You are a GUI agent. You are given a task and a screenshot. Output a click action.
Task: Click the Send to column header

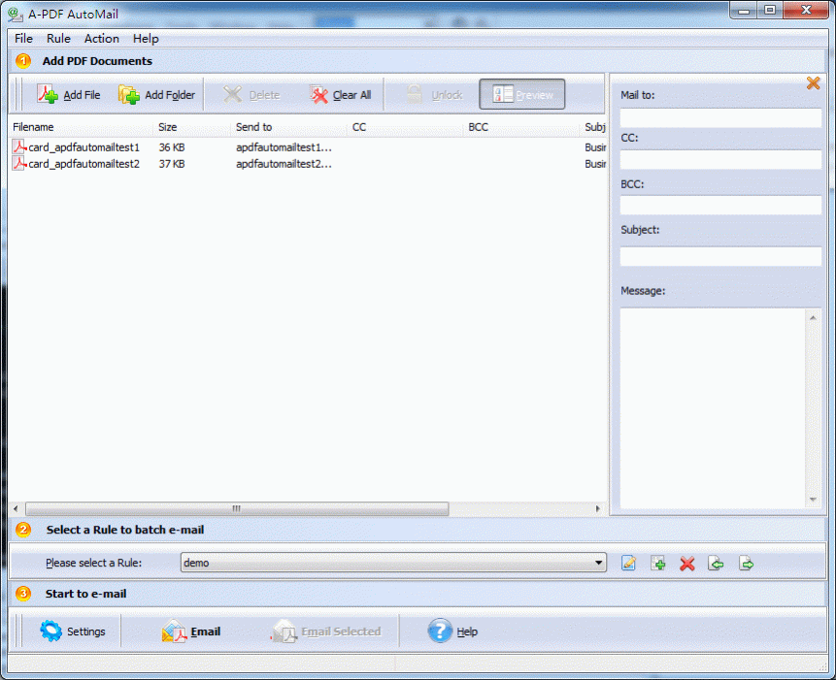click(x=290, y=127)
